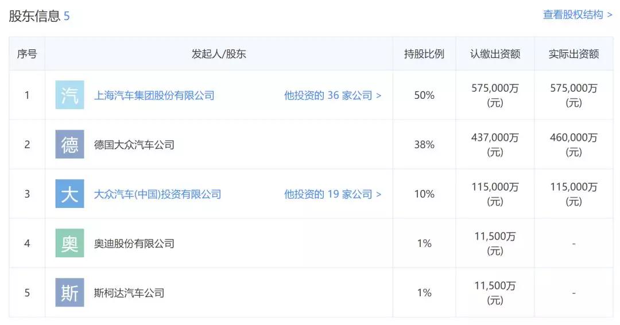Expand 他投资的 36 家公司 list
Image resolution: width=620 pixels, height=325 pixels.
click(332, 95)
